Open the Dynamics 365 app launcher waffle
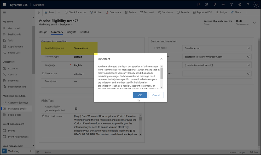The height and width of the screenshot is (155, 261). coord(4,5)
